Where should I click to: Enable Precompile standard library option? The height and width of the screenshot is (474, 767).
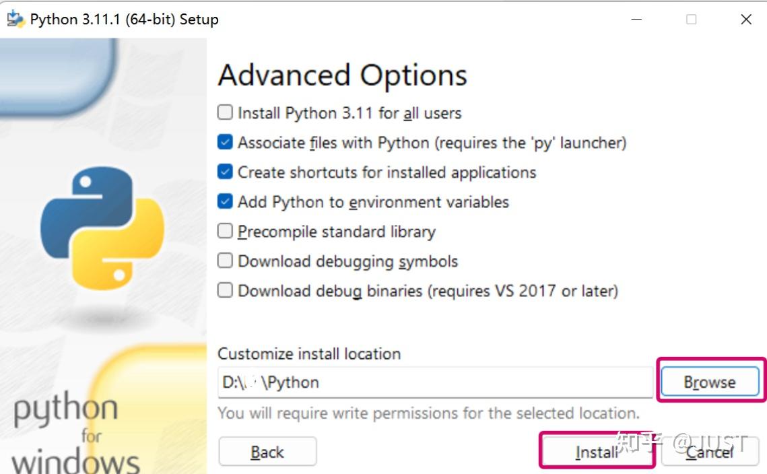pyautogui.click(x=225, y=231)
